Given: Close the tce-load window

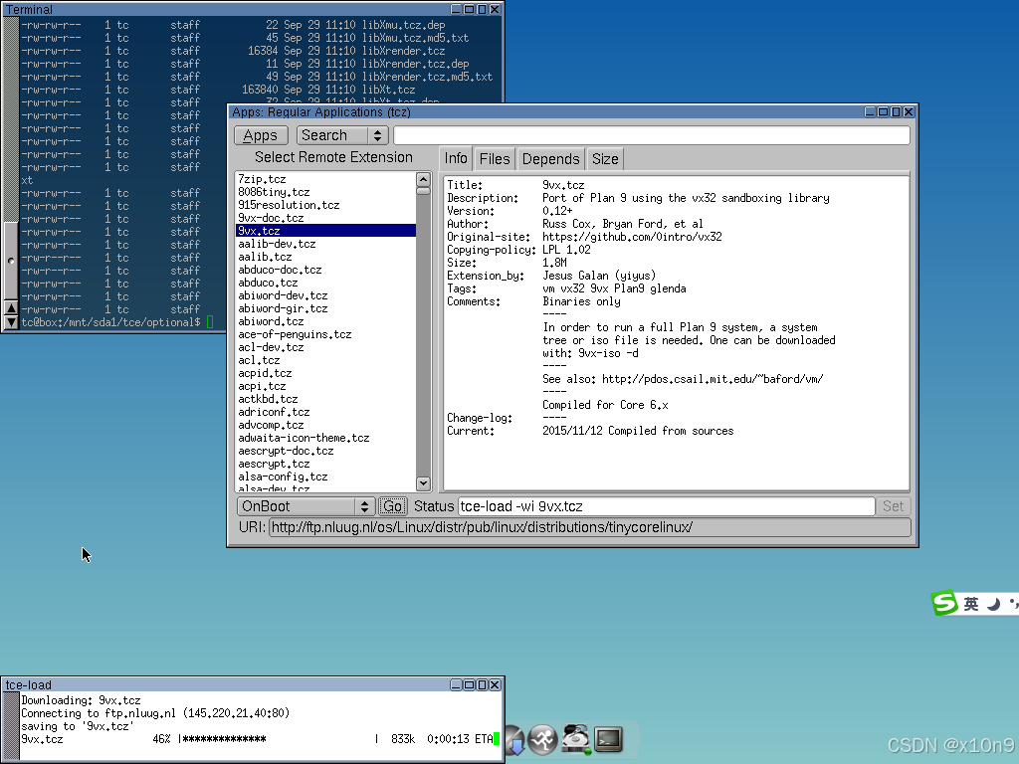Looking at the screenshot, I should tap(495, 684).
